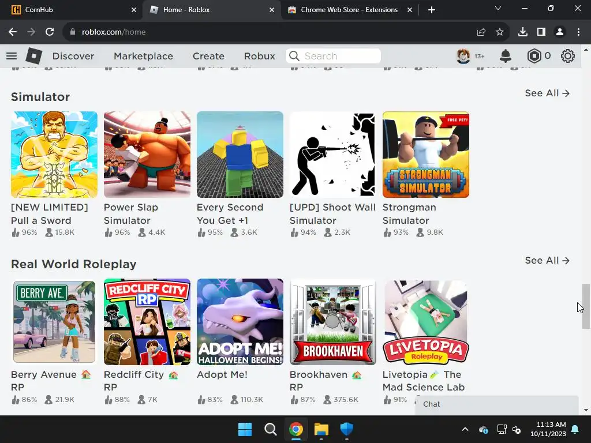
Task: View site information lock icon
Action: [x=73, y=32]
